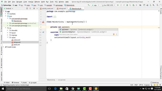162x91 pixels.
Task: Open Microsoft Edge from the taskbar
Action: click(x=55, y=89)
